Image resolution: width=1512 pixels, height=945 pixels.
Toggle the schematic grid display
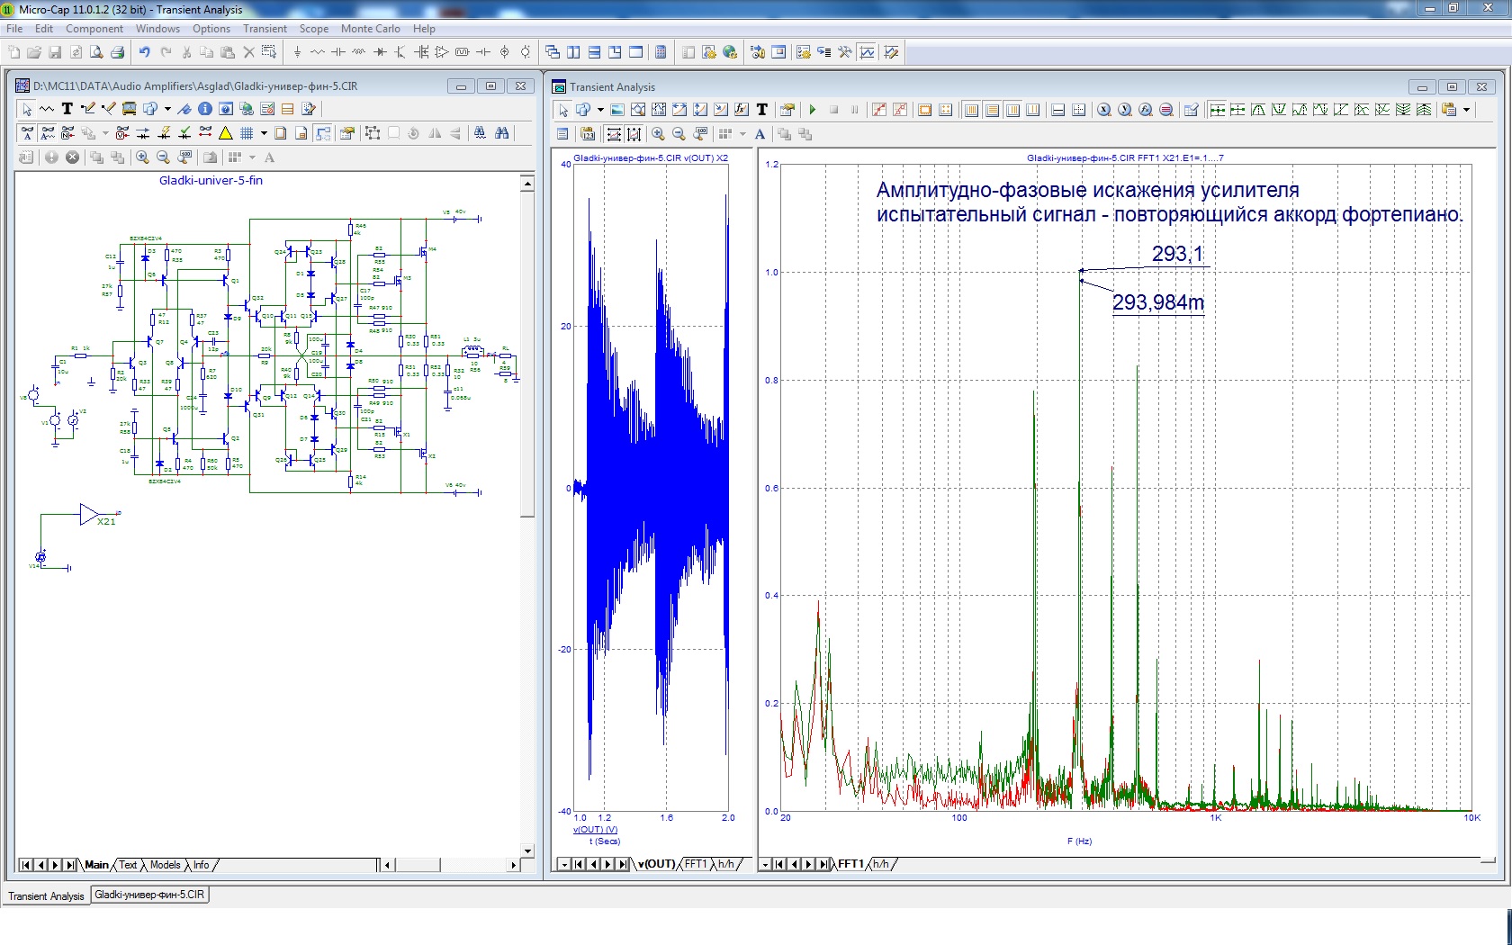coord(247,133)
